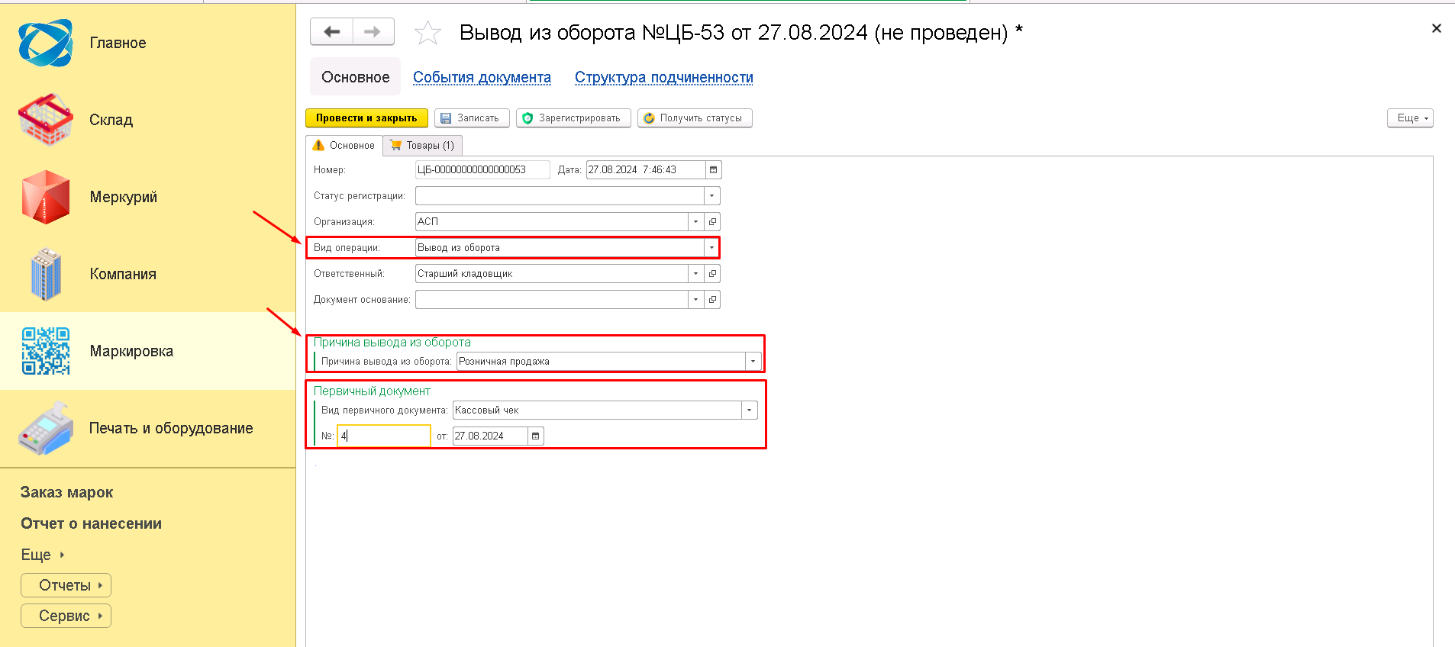
Task: Open the Еще menu in toolbar
Action: [x=1409, y=118]
